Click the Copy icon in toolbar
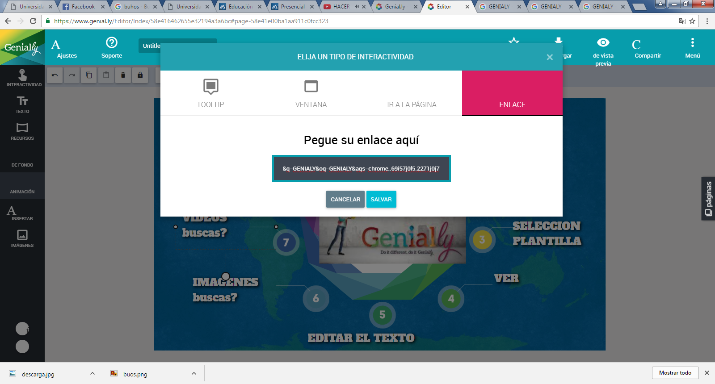This screenshot has height=384, width=715. coord(89,75)
